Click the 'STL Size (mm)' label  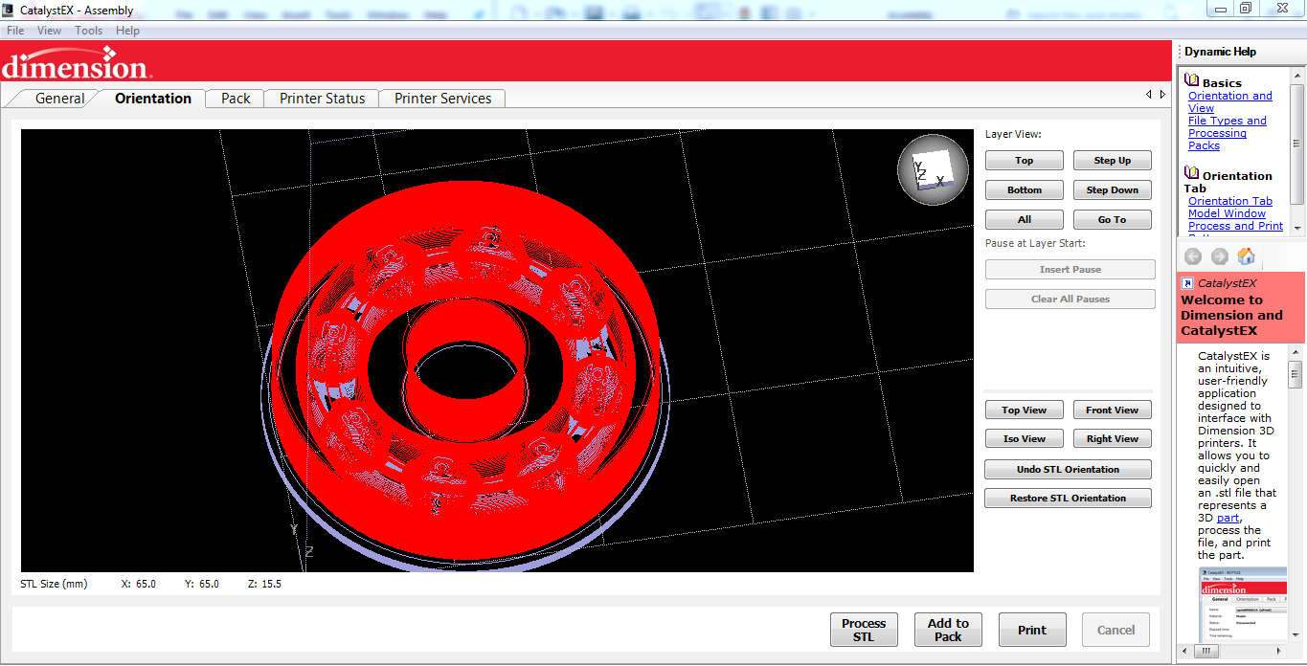tap(54, 584)
